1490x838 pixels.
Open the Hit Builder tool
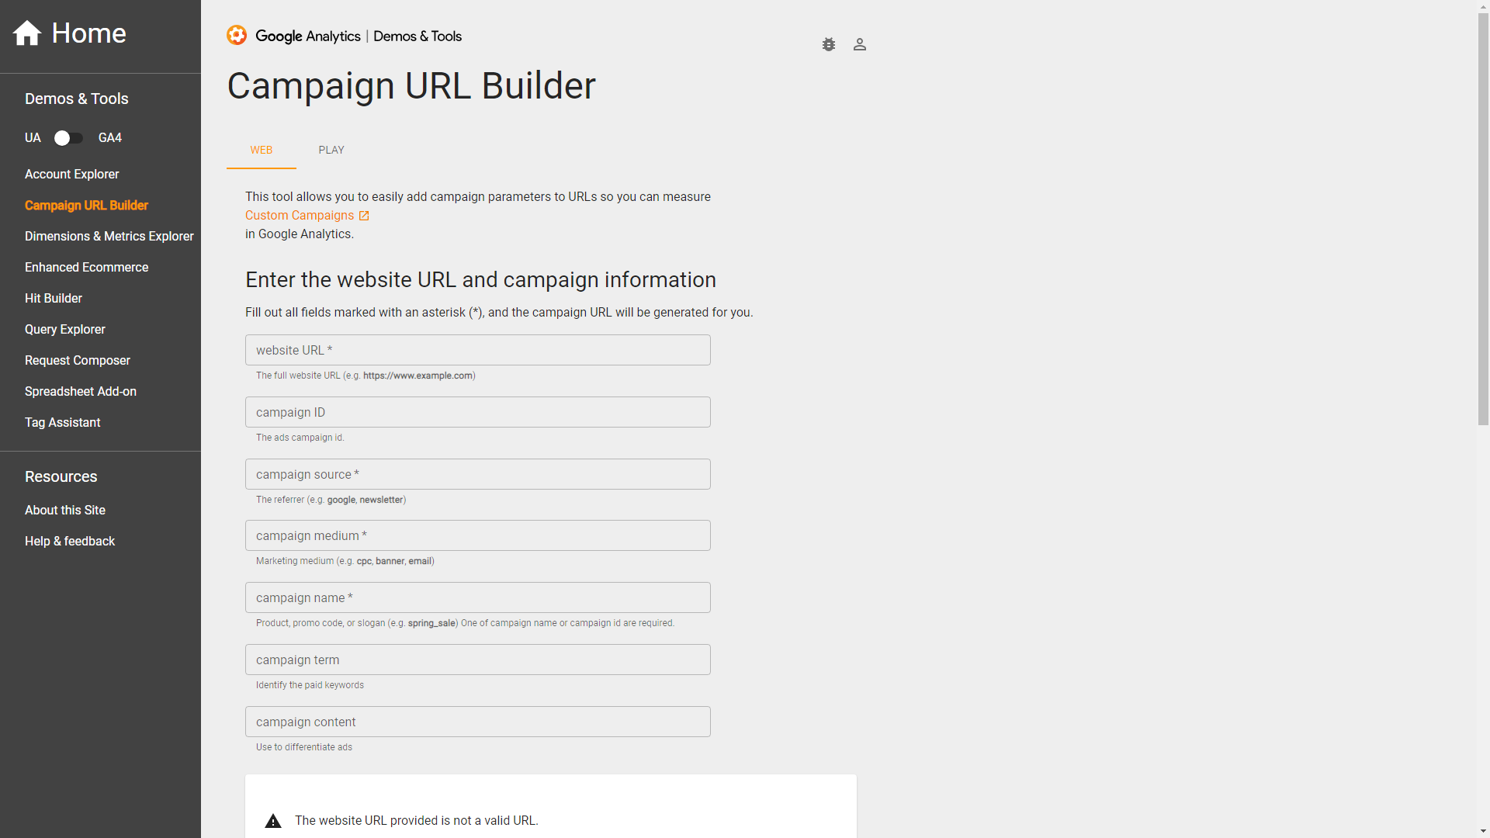(x=54, y=299)
